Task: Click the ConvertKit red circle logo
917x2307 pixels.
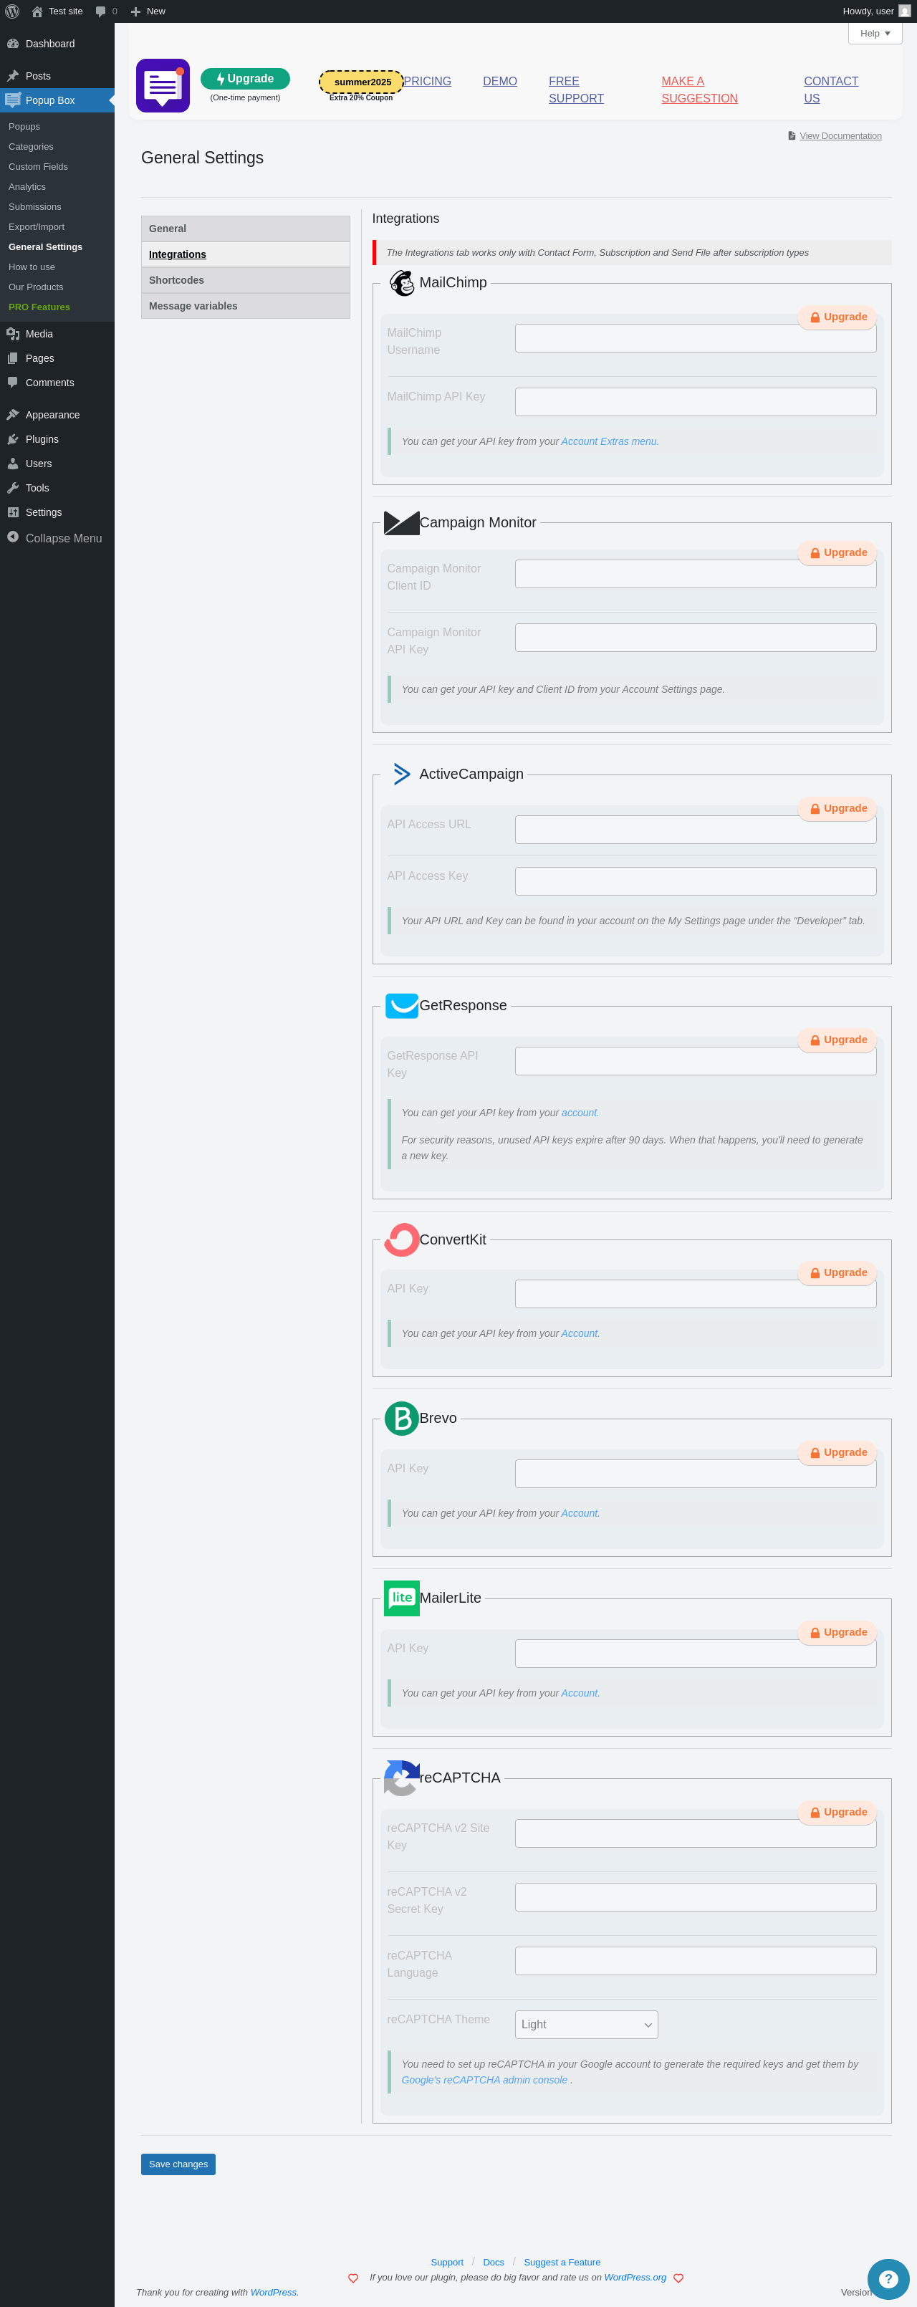Action: point(402,1239)
